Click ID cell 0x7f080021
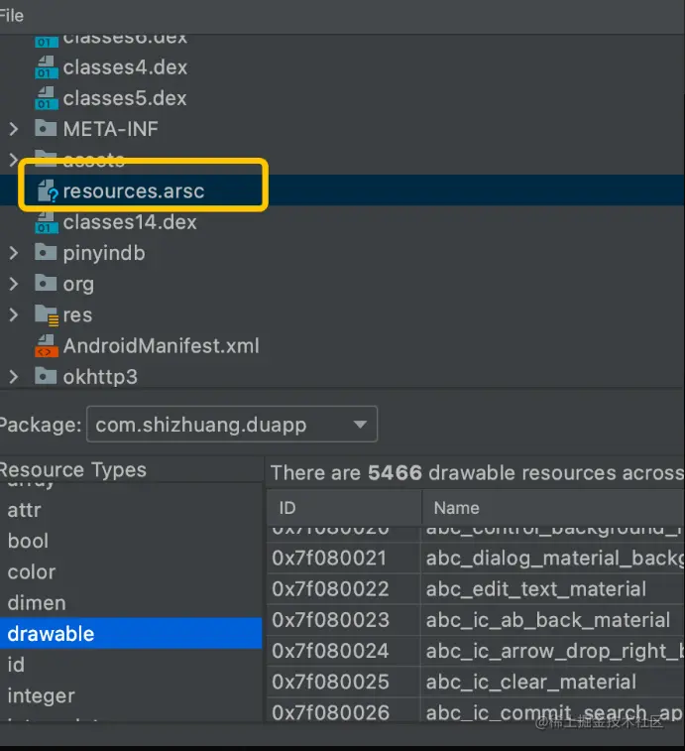Image resolution: width=685 pixels, height=751 pixels. (x=344, y=558)
